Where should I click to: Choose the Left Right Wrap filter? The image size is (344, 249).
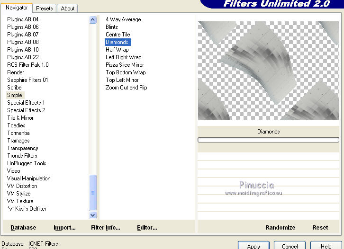click(x=124, y=57)
